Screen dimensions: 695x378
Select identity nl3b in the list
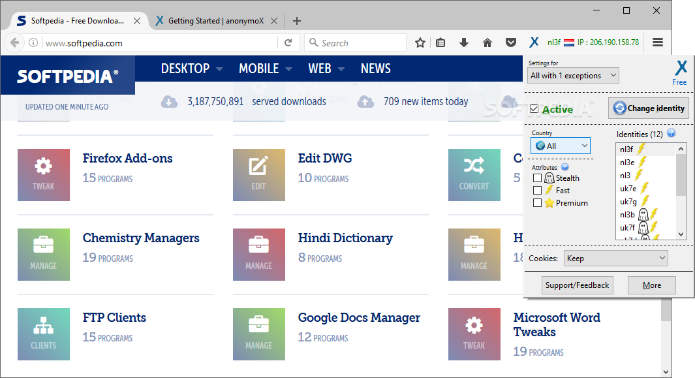(645, 215)
